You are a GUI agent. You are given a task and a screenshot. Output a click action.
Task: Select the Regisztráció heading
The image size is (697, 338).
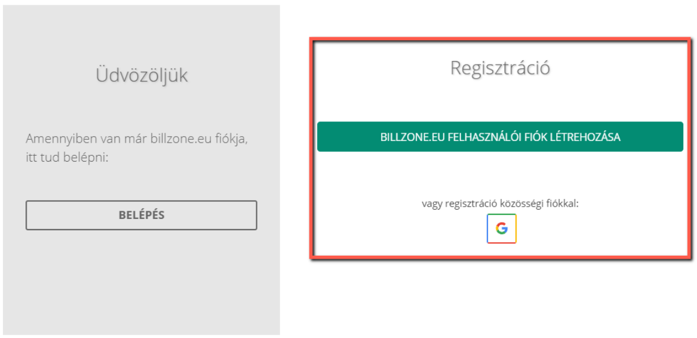point(500,68)
